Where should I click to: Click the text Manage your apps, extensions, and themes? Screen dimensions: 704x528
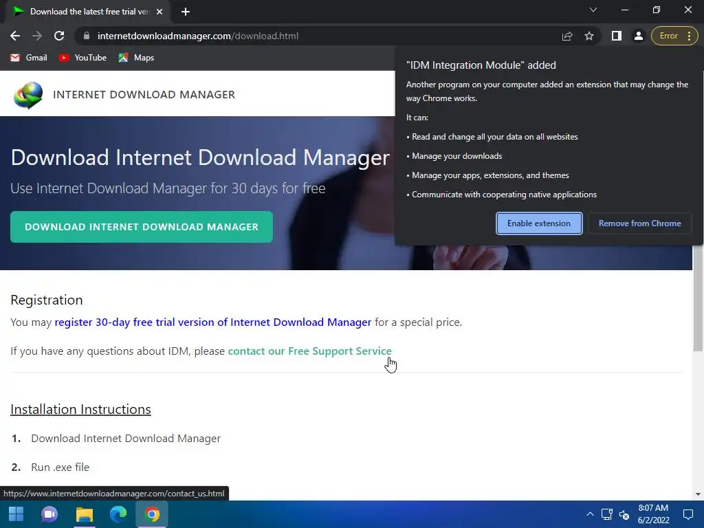coord(490,175)
